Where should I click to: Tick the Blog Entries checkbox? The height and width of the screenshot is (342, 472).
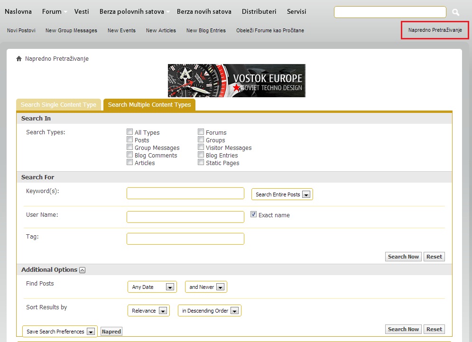coord(201,155)
